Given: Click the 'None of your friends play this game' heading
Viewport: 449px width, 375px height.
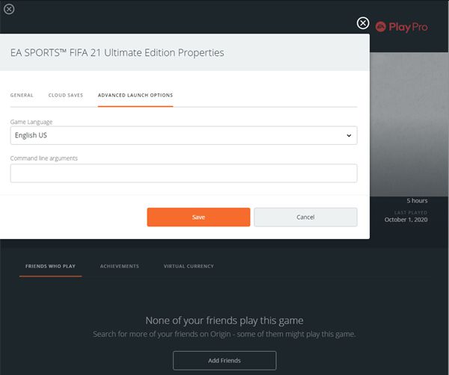Looking at the screenshot, I should coord(224,320).
